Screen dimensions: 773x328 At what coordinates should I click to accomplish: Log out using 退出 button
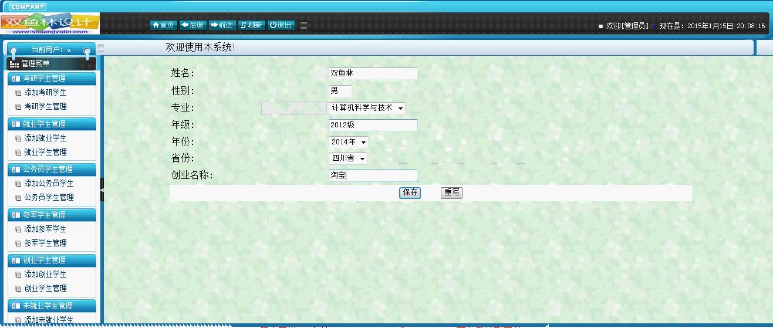point(281,25)
